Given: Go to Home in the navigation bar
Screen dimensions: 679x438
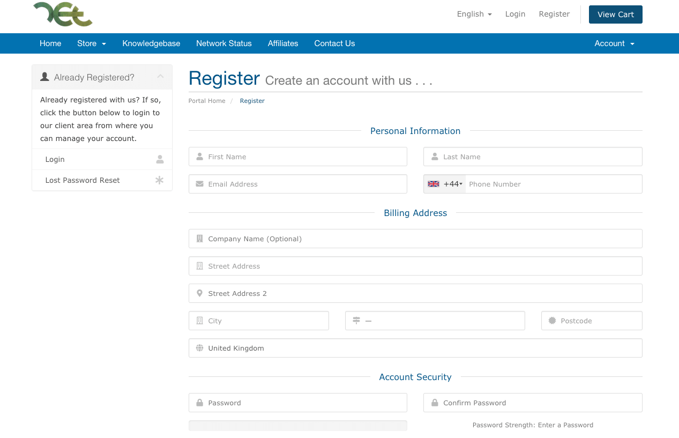Looking at the screenshot, I should click(x=50, y=43).
